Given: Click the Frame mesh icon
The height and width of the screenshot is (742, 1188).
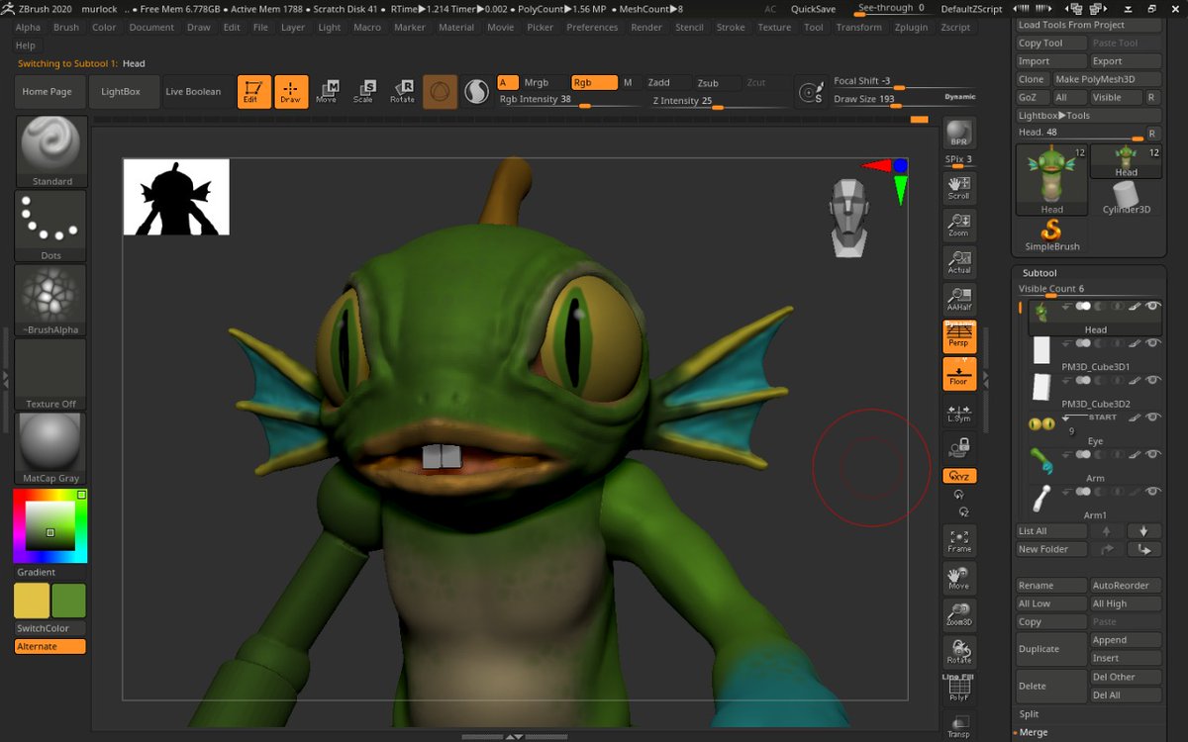Looking at the screenshot, I should point(958,541).
